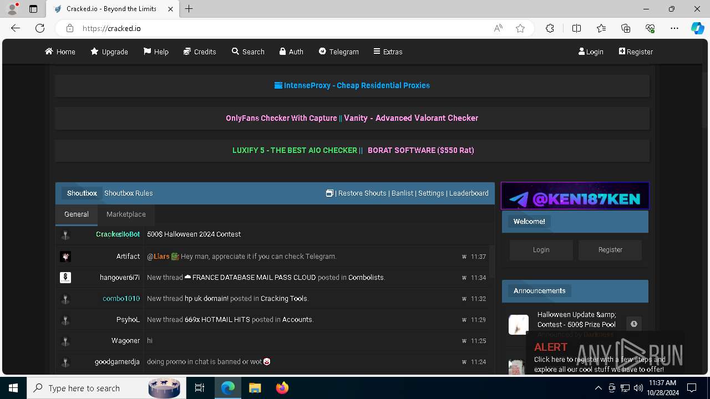Open a new browser tab
Viewport: 710px width, 399px height.
point(189,9)
